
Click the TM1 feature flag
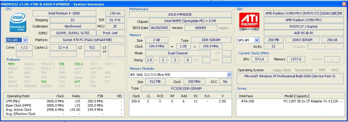coord(44,82)
